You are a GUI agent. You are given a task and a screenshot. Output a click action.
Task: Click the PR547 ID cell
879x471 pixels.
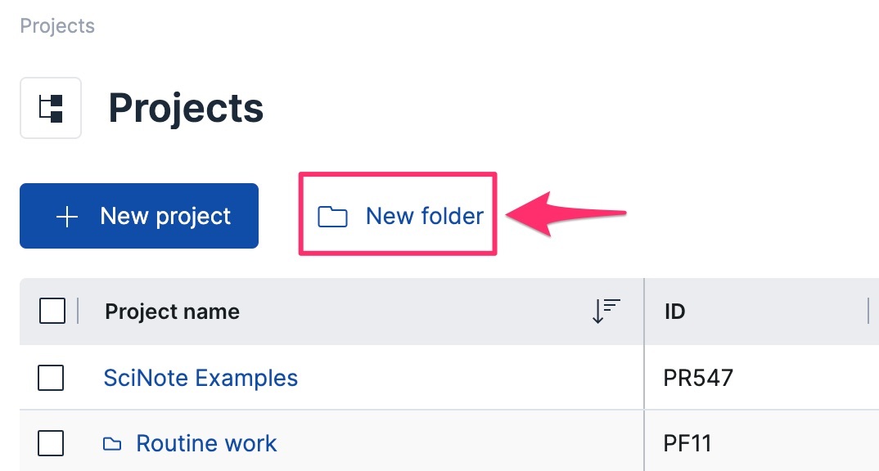pyautogui.click(x=698, y=378)
